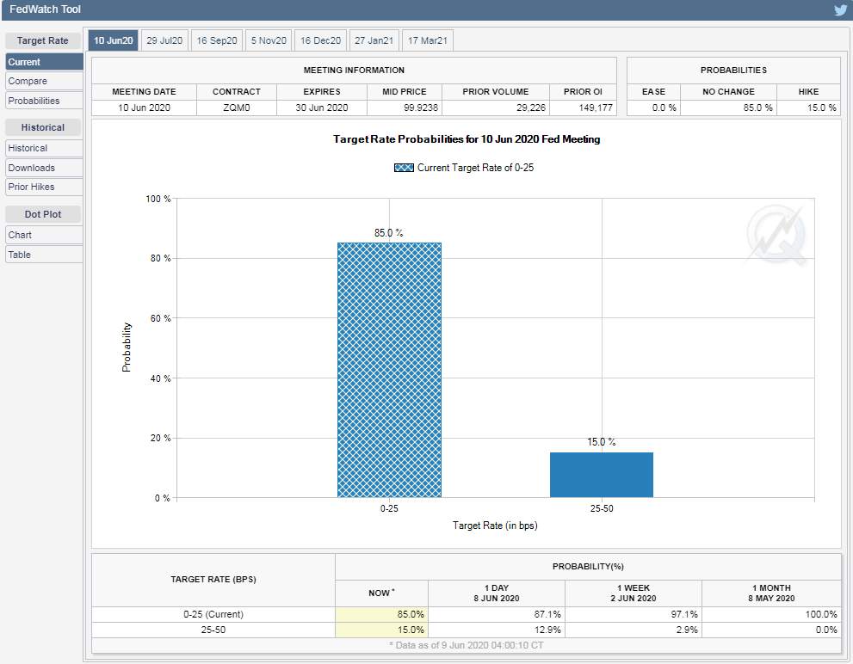Image resolution: width=853 pixels, height=664 pixels.
Task: Click the Target Rate (in bps) axis title
Action: [495, 526]
